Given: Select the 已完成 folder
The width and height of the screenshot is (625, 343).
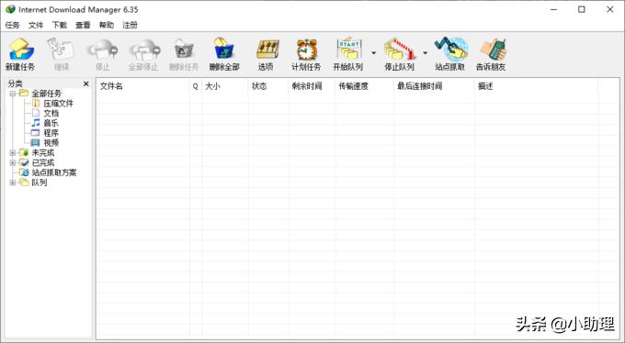Looking at the screenshot, I should [43, 162].
